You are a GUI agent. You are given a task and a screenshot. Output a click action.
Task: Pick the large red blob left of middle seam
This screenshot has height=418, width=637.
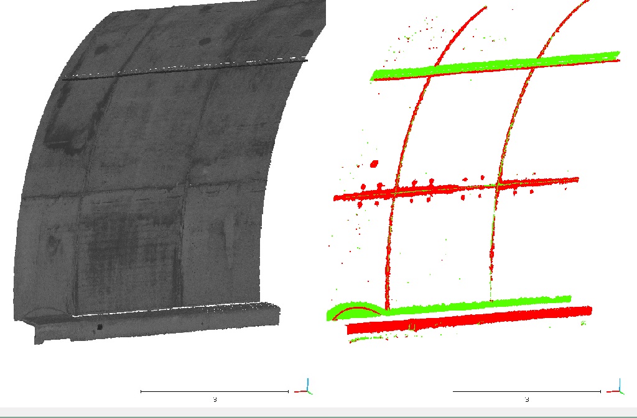[374, 164]
